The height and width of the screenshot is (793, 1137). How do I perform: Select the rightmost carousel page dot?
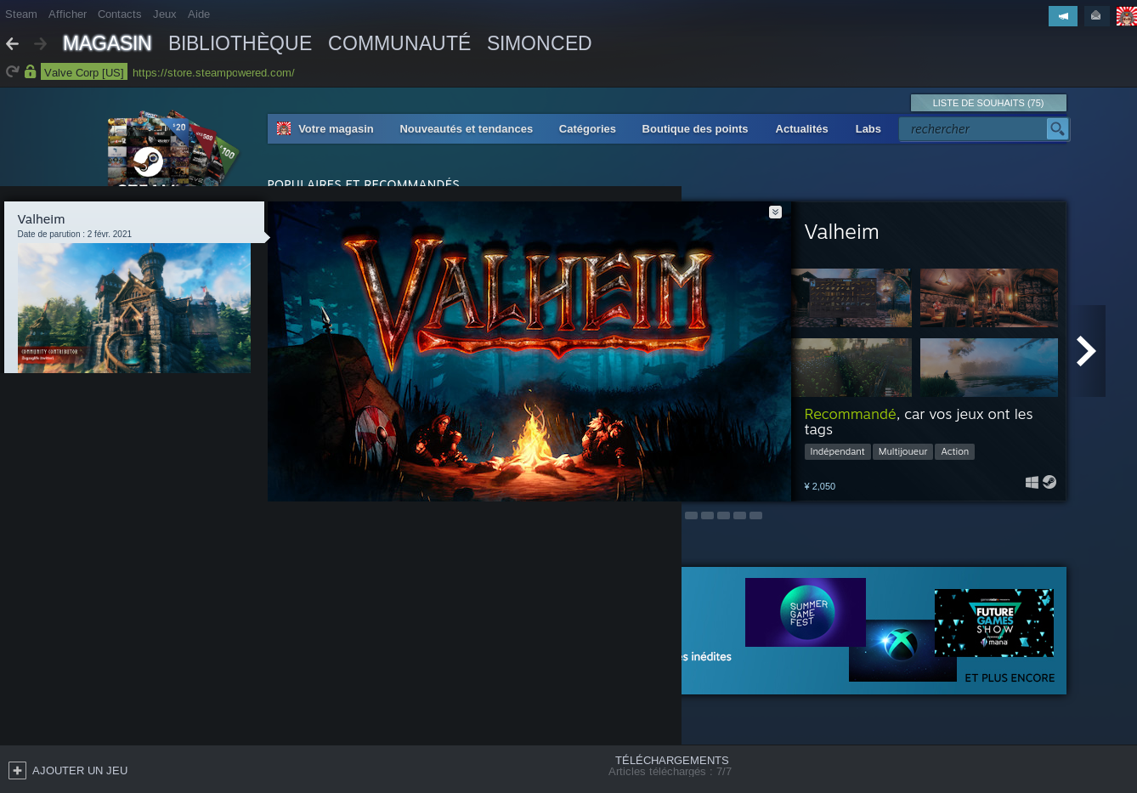755,516
